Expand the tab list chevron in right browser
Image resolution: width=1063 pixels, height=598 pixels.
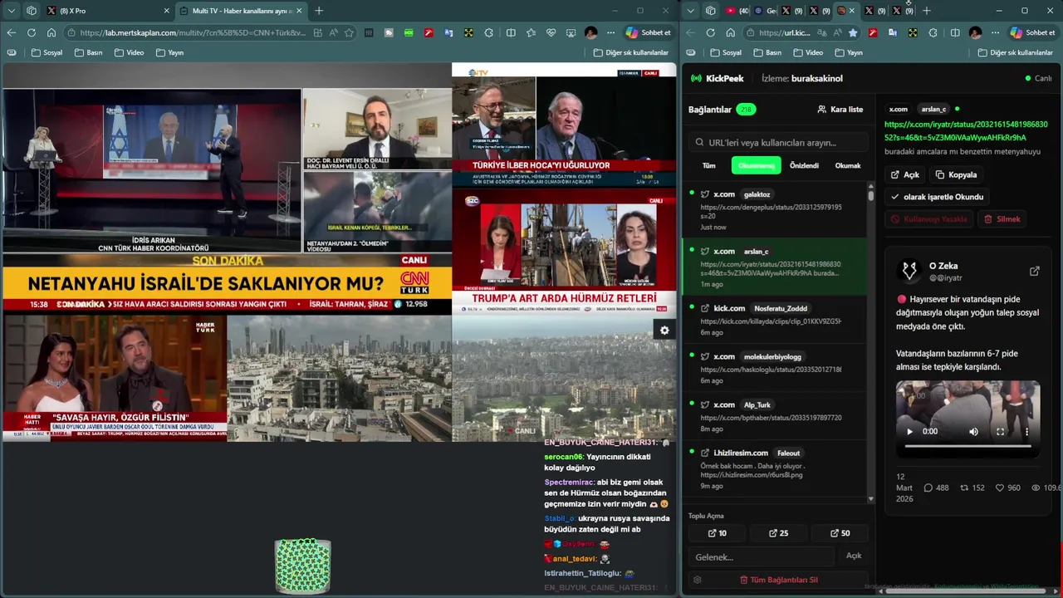click(691, 11)
